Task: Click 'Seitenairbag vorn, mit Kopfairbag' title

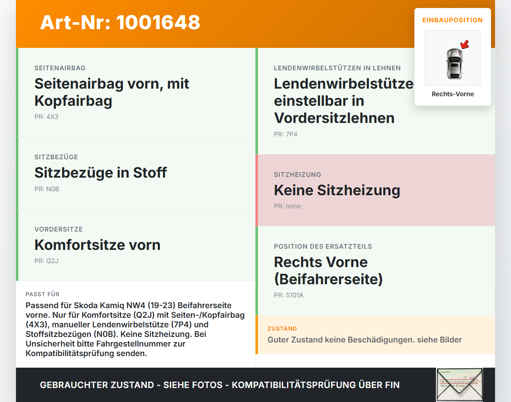Action: pyautogui.click(x=112, y=92)
